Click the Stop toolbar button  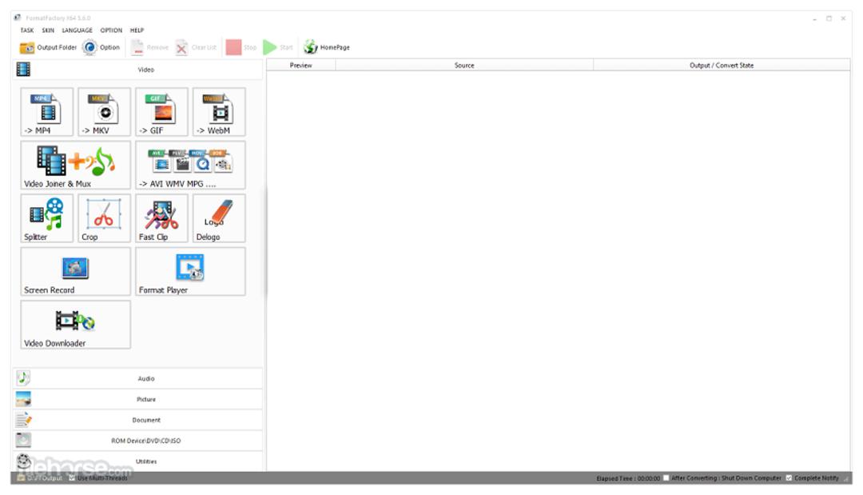pos(241,47)
